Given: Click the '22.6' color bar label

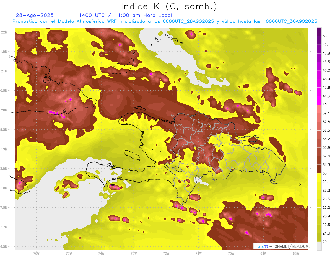Looking at the screenshot, I should 326,225.
